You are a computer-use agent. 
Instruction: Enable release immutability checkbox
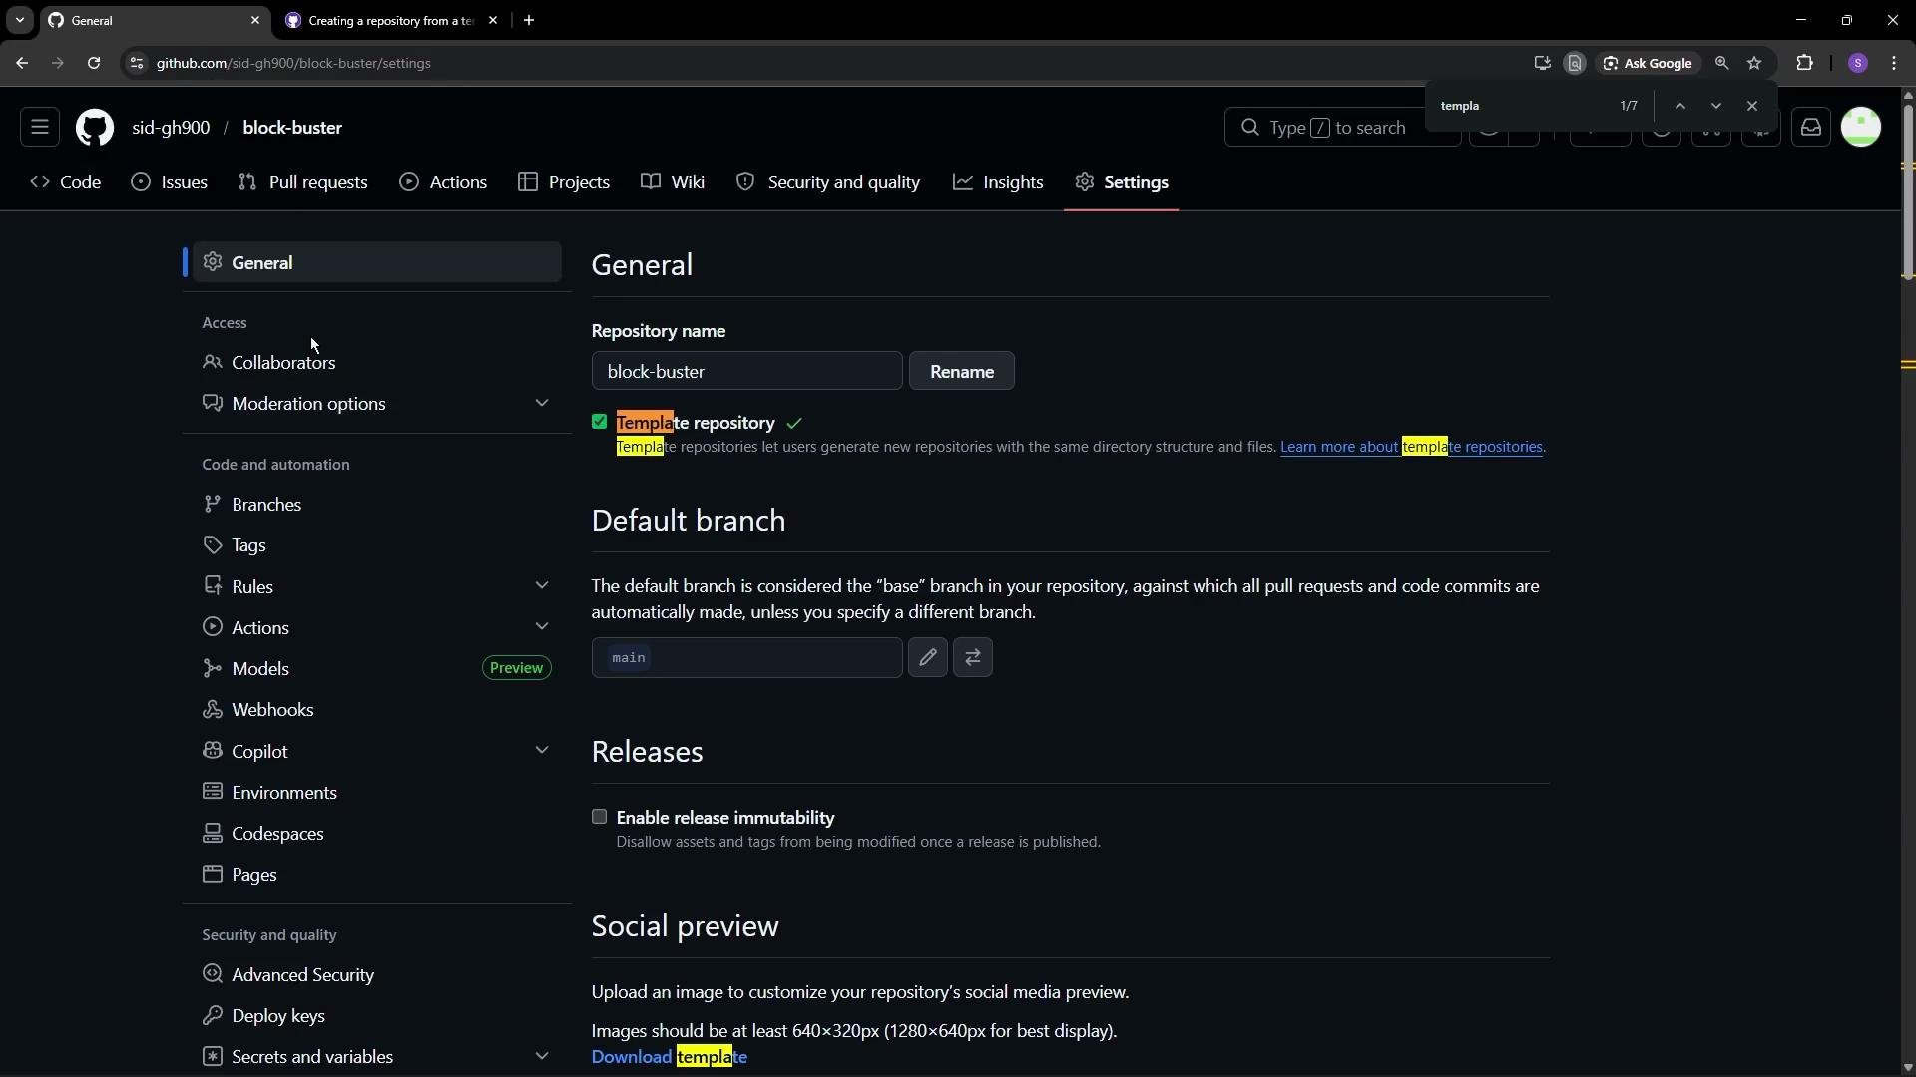pos(599,817)
